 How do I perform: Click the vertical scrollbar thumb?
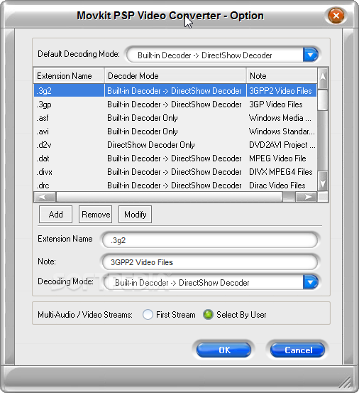(x=323, y=99)
